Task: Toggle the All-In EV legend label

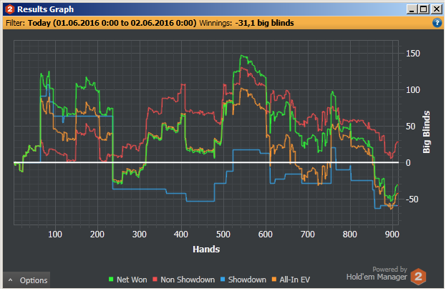Action: (295, 280)
